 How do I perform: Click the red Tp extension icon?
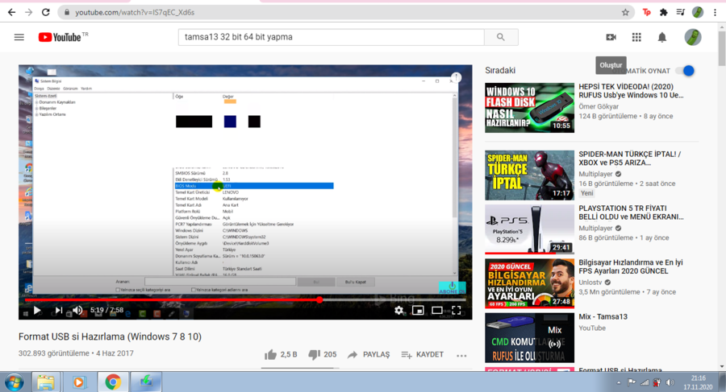coord(647,13)
